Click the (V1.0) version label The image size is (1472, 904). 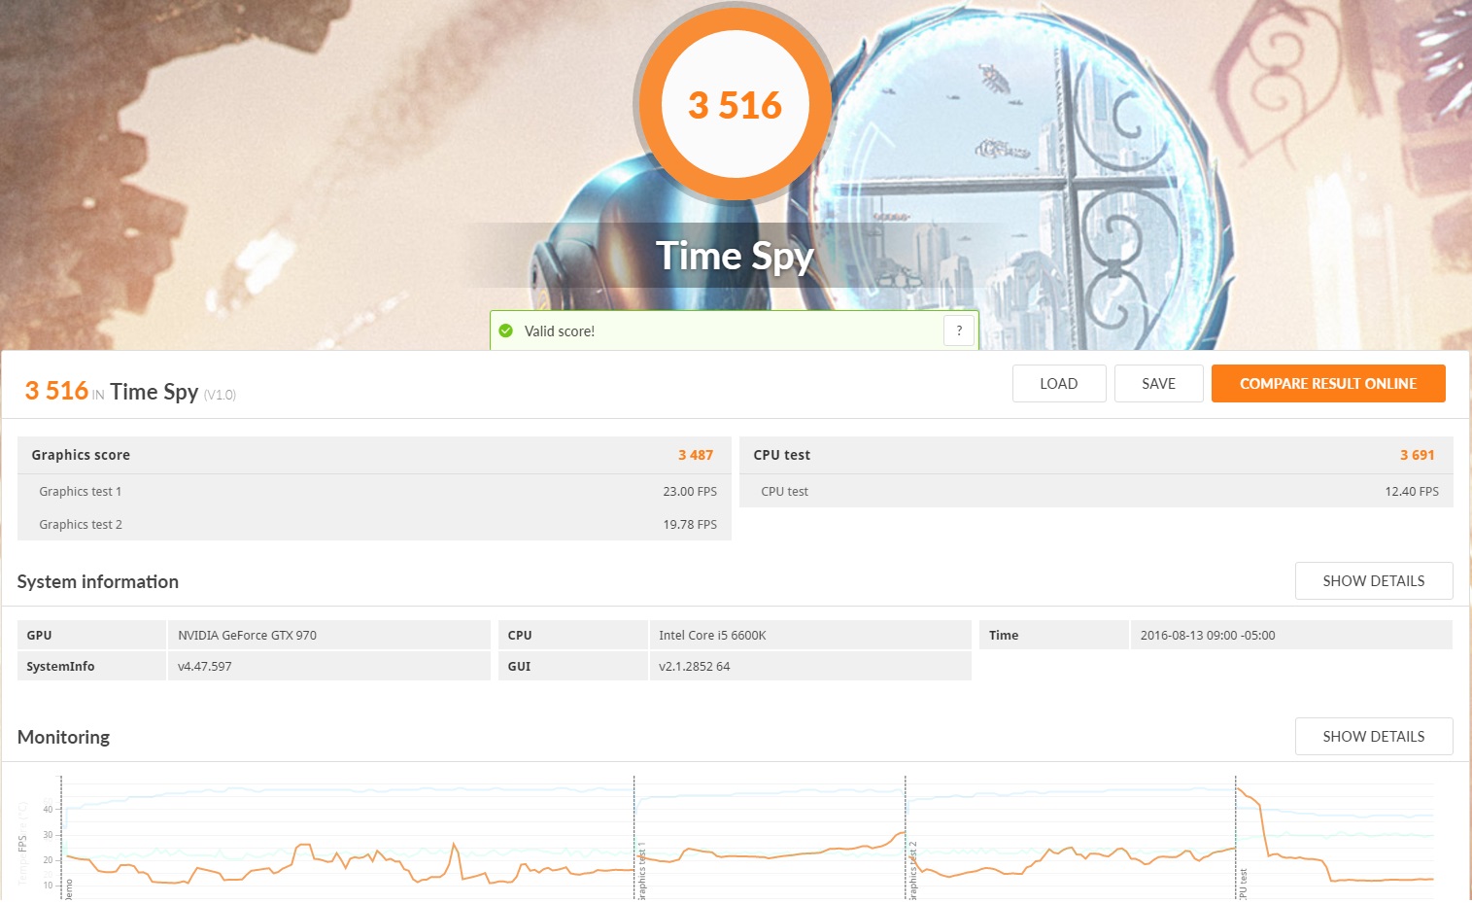click(220, 395)
